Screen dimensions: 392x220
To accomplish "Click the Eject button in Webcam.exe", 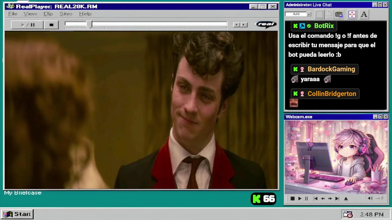I will 346,199.
